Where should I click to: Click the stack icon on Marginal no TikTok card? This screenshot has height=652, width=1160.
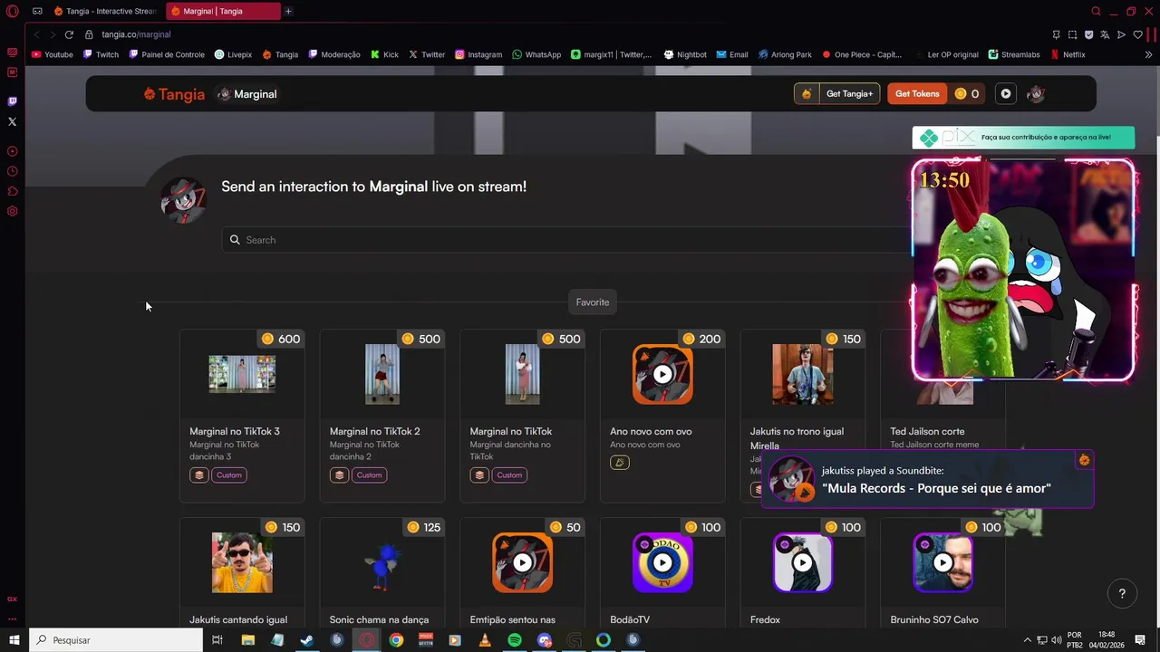click(x=479, y=475)
